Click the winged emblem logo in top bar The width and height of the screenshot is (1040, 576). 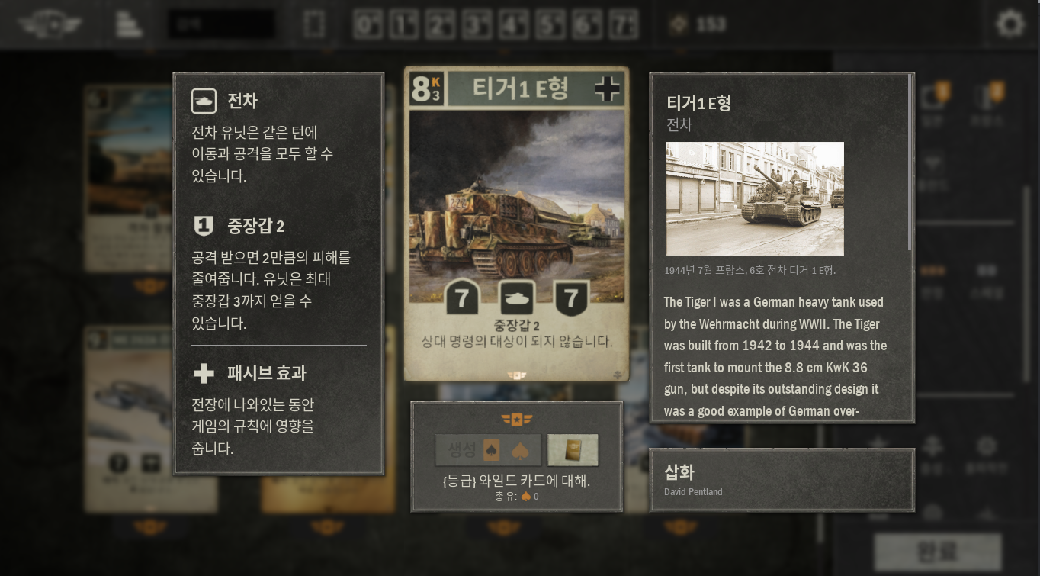coord(50,24)
